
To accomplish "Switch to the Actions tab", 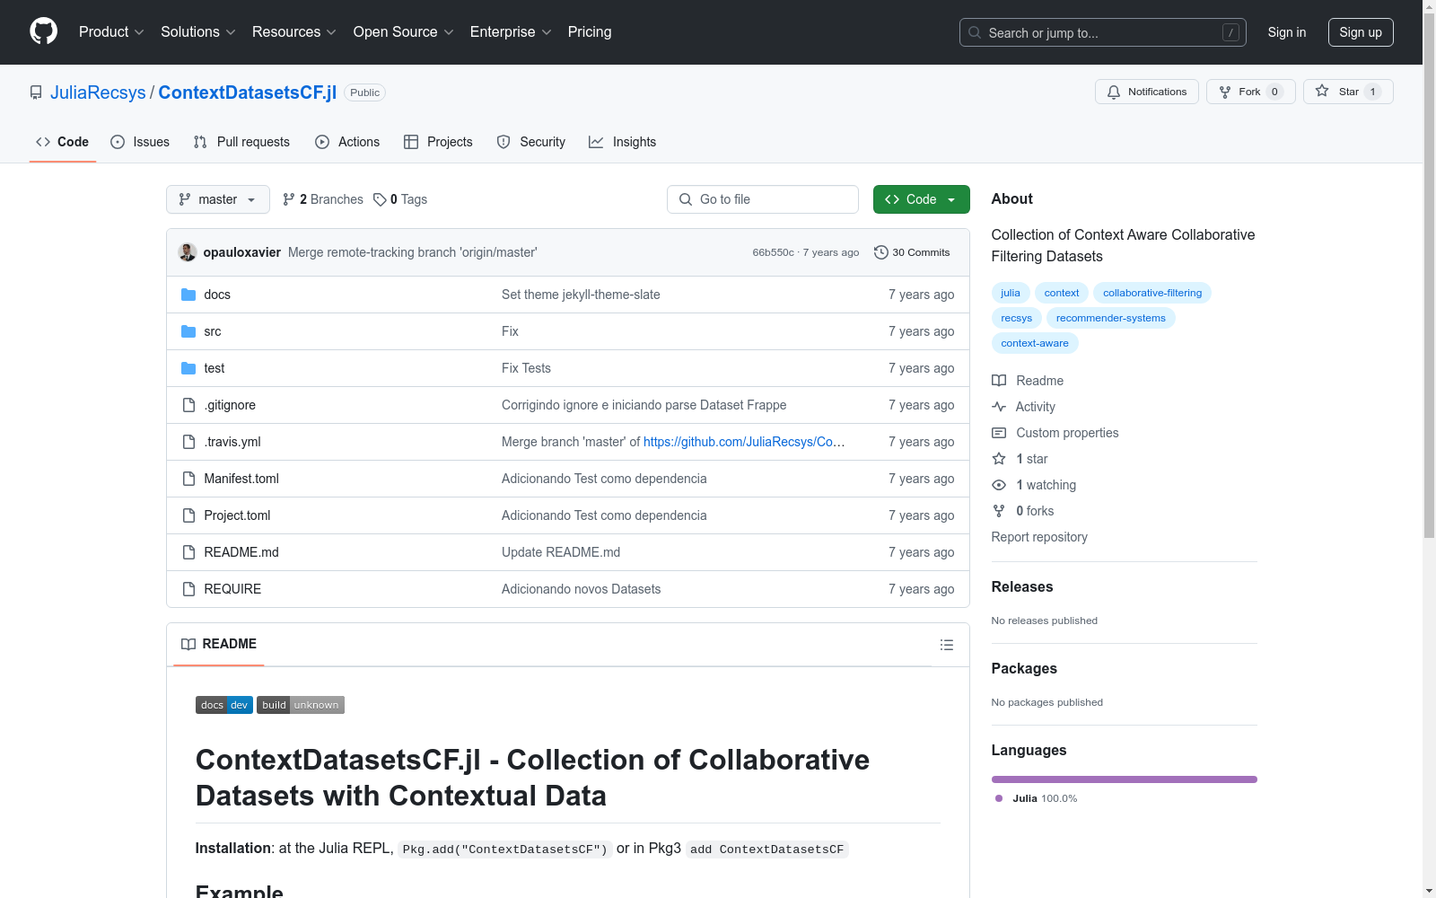I will pos(347,142).
